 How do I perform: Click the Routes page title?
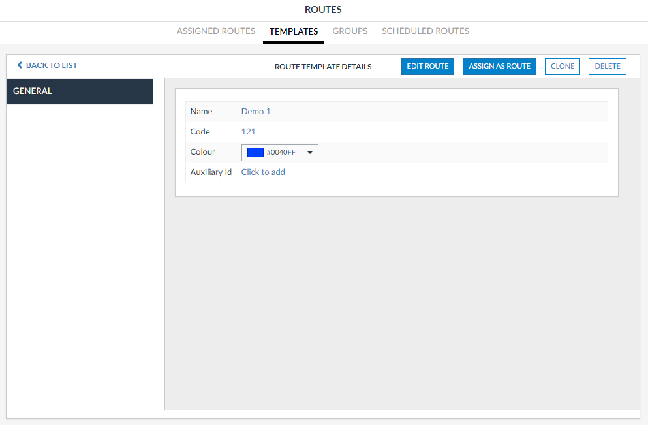pos(323,10)
